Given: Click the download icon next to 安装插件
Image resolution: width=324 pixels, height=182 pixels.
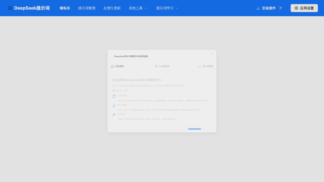Looking at the screenshot, I should (258, 8).
